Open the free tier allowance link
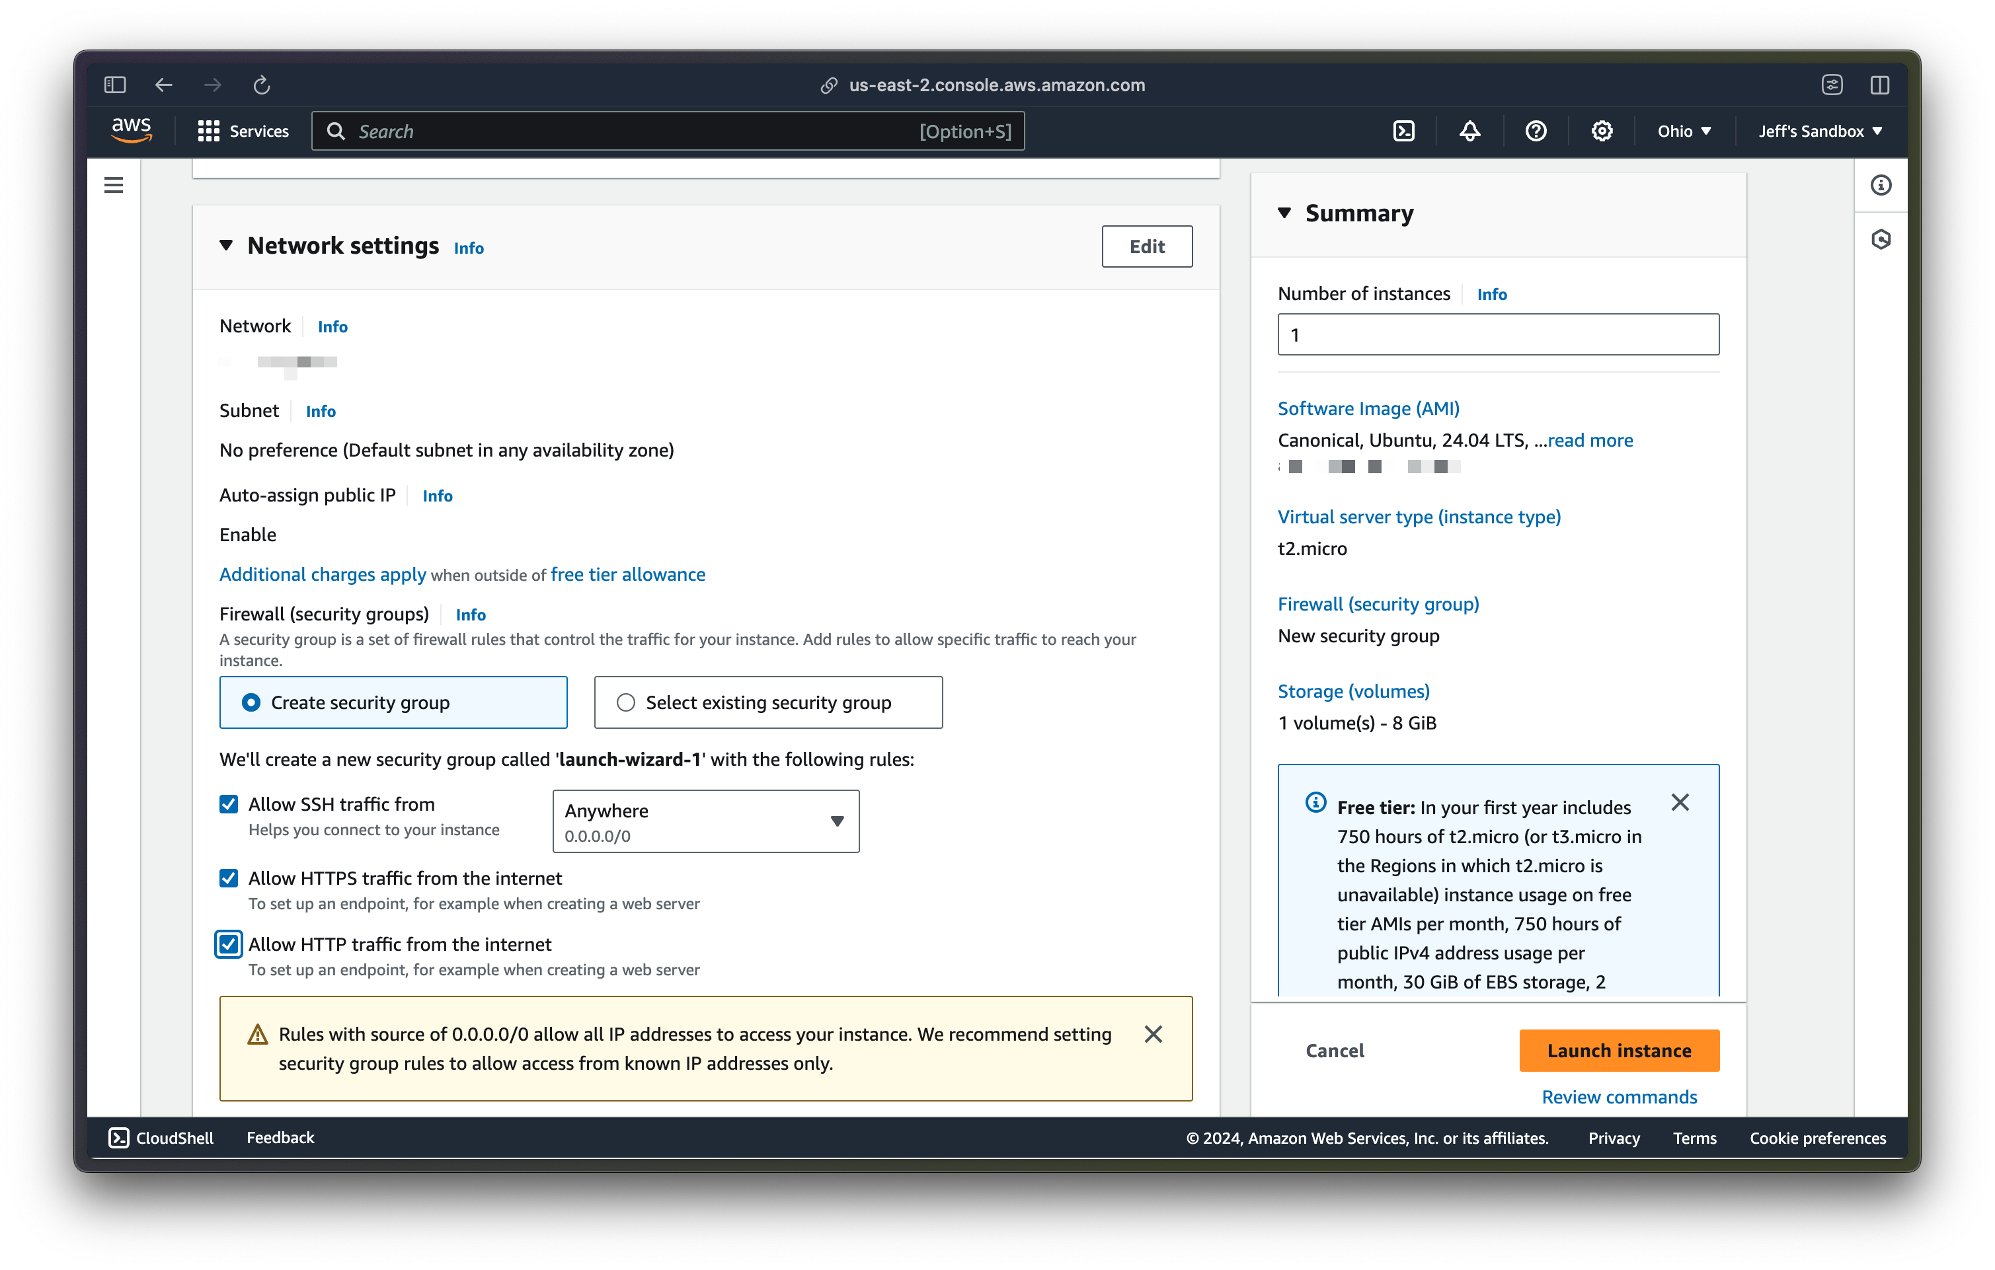This screenshot has height=1270, width=1995. pyautogui.click(x=627, y=574)
